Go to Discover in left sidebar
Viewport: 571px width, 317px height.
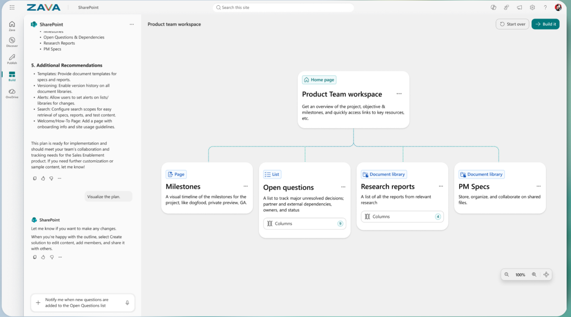12,42
